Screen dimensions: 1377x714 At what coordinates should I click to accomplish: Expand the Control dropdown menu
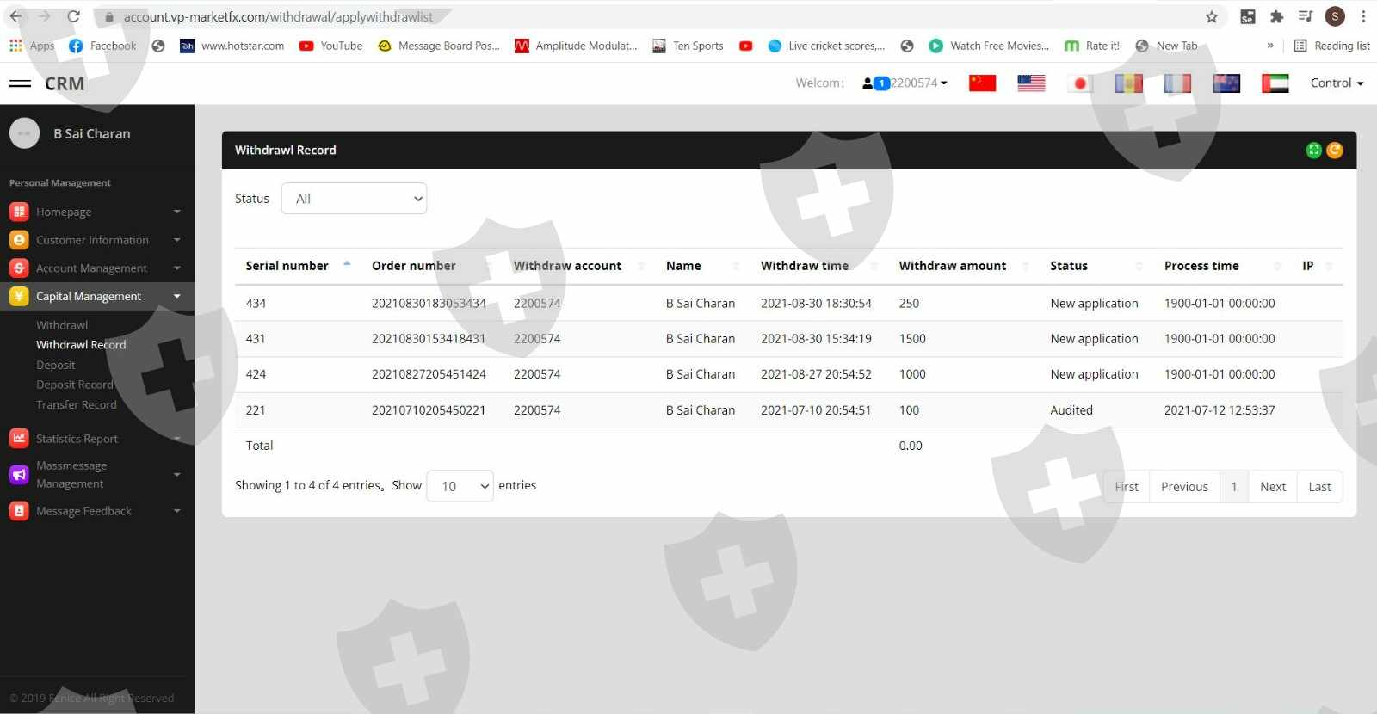[1337, 83]
